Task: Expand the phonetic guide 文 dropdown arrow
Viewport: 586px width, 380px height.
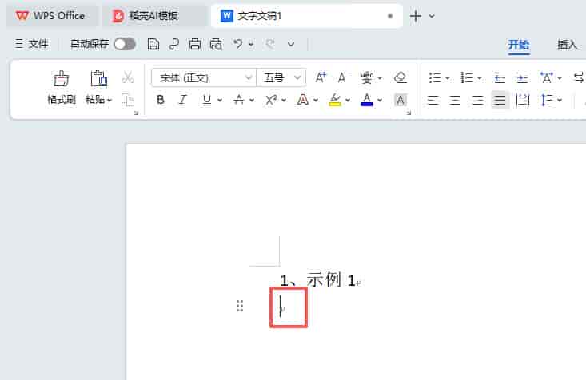Action: point(380,78)
